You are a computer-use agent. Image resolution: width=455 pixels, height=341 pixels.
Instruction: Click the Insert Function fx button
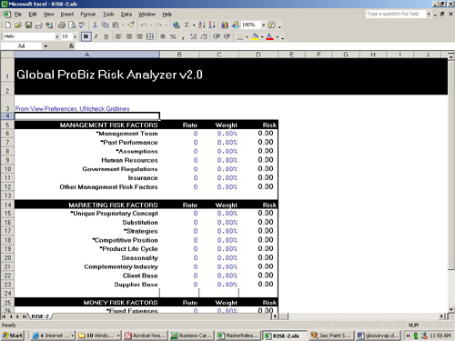point(71,46)
